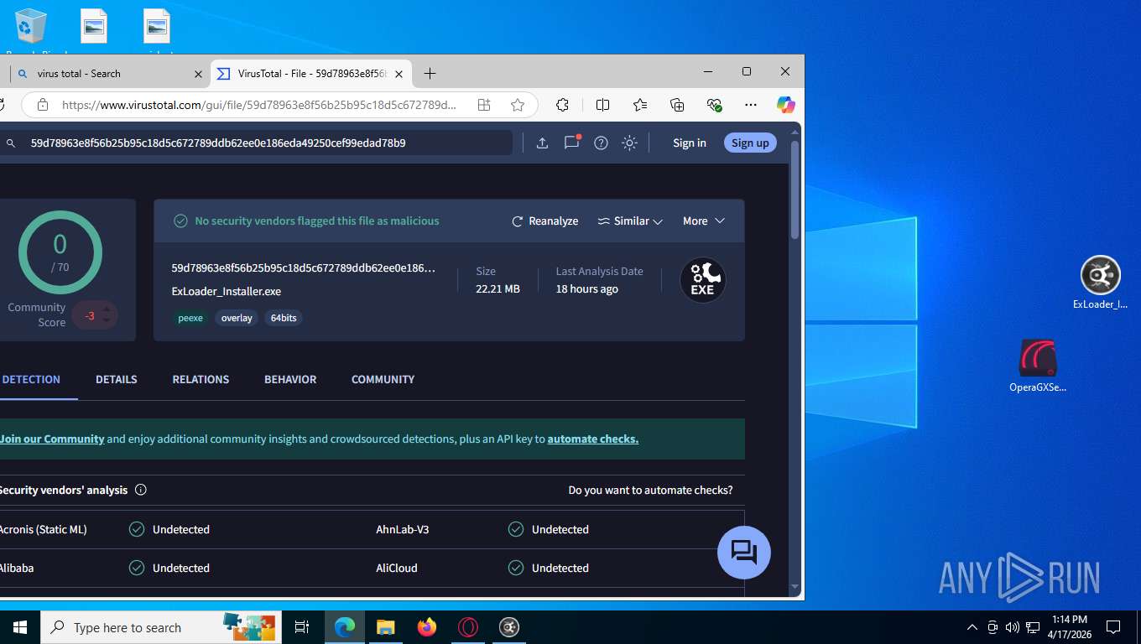Screen dimensions: 1141x644
Task: Click the Edge Split screen icon
Action: click(602, 105)
